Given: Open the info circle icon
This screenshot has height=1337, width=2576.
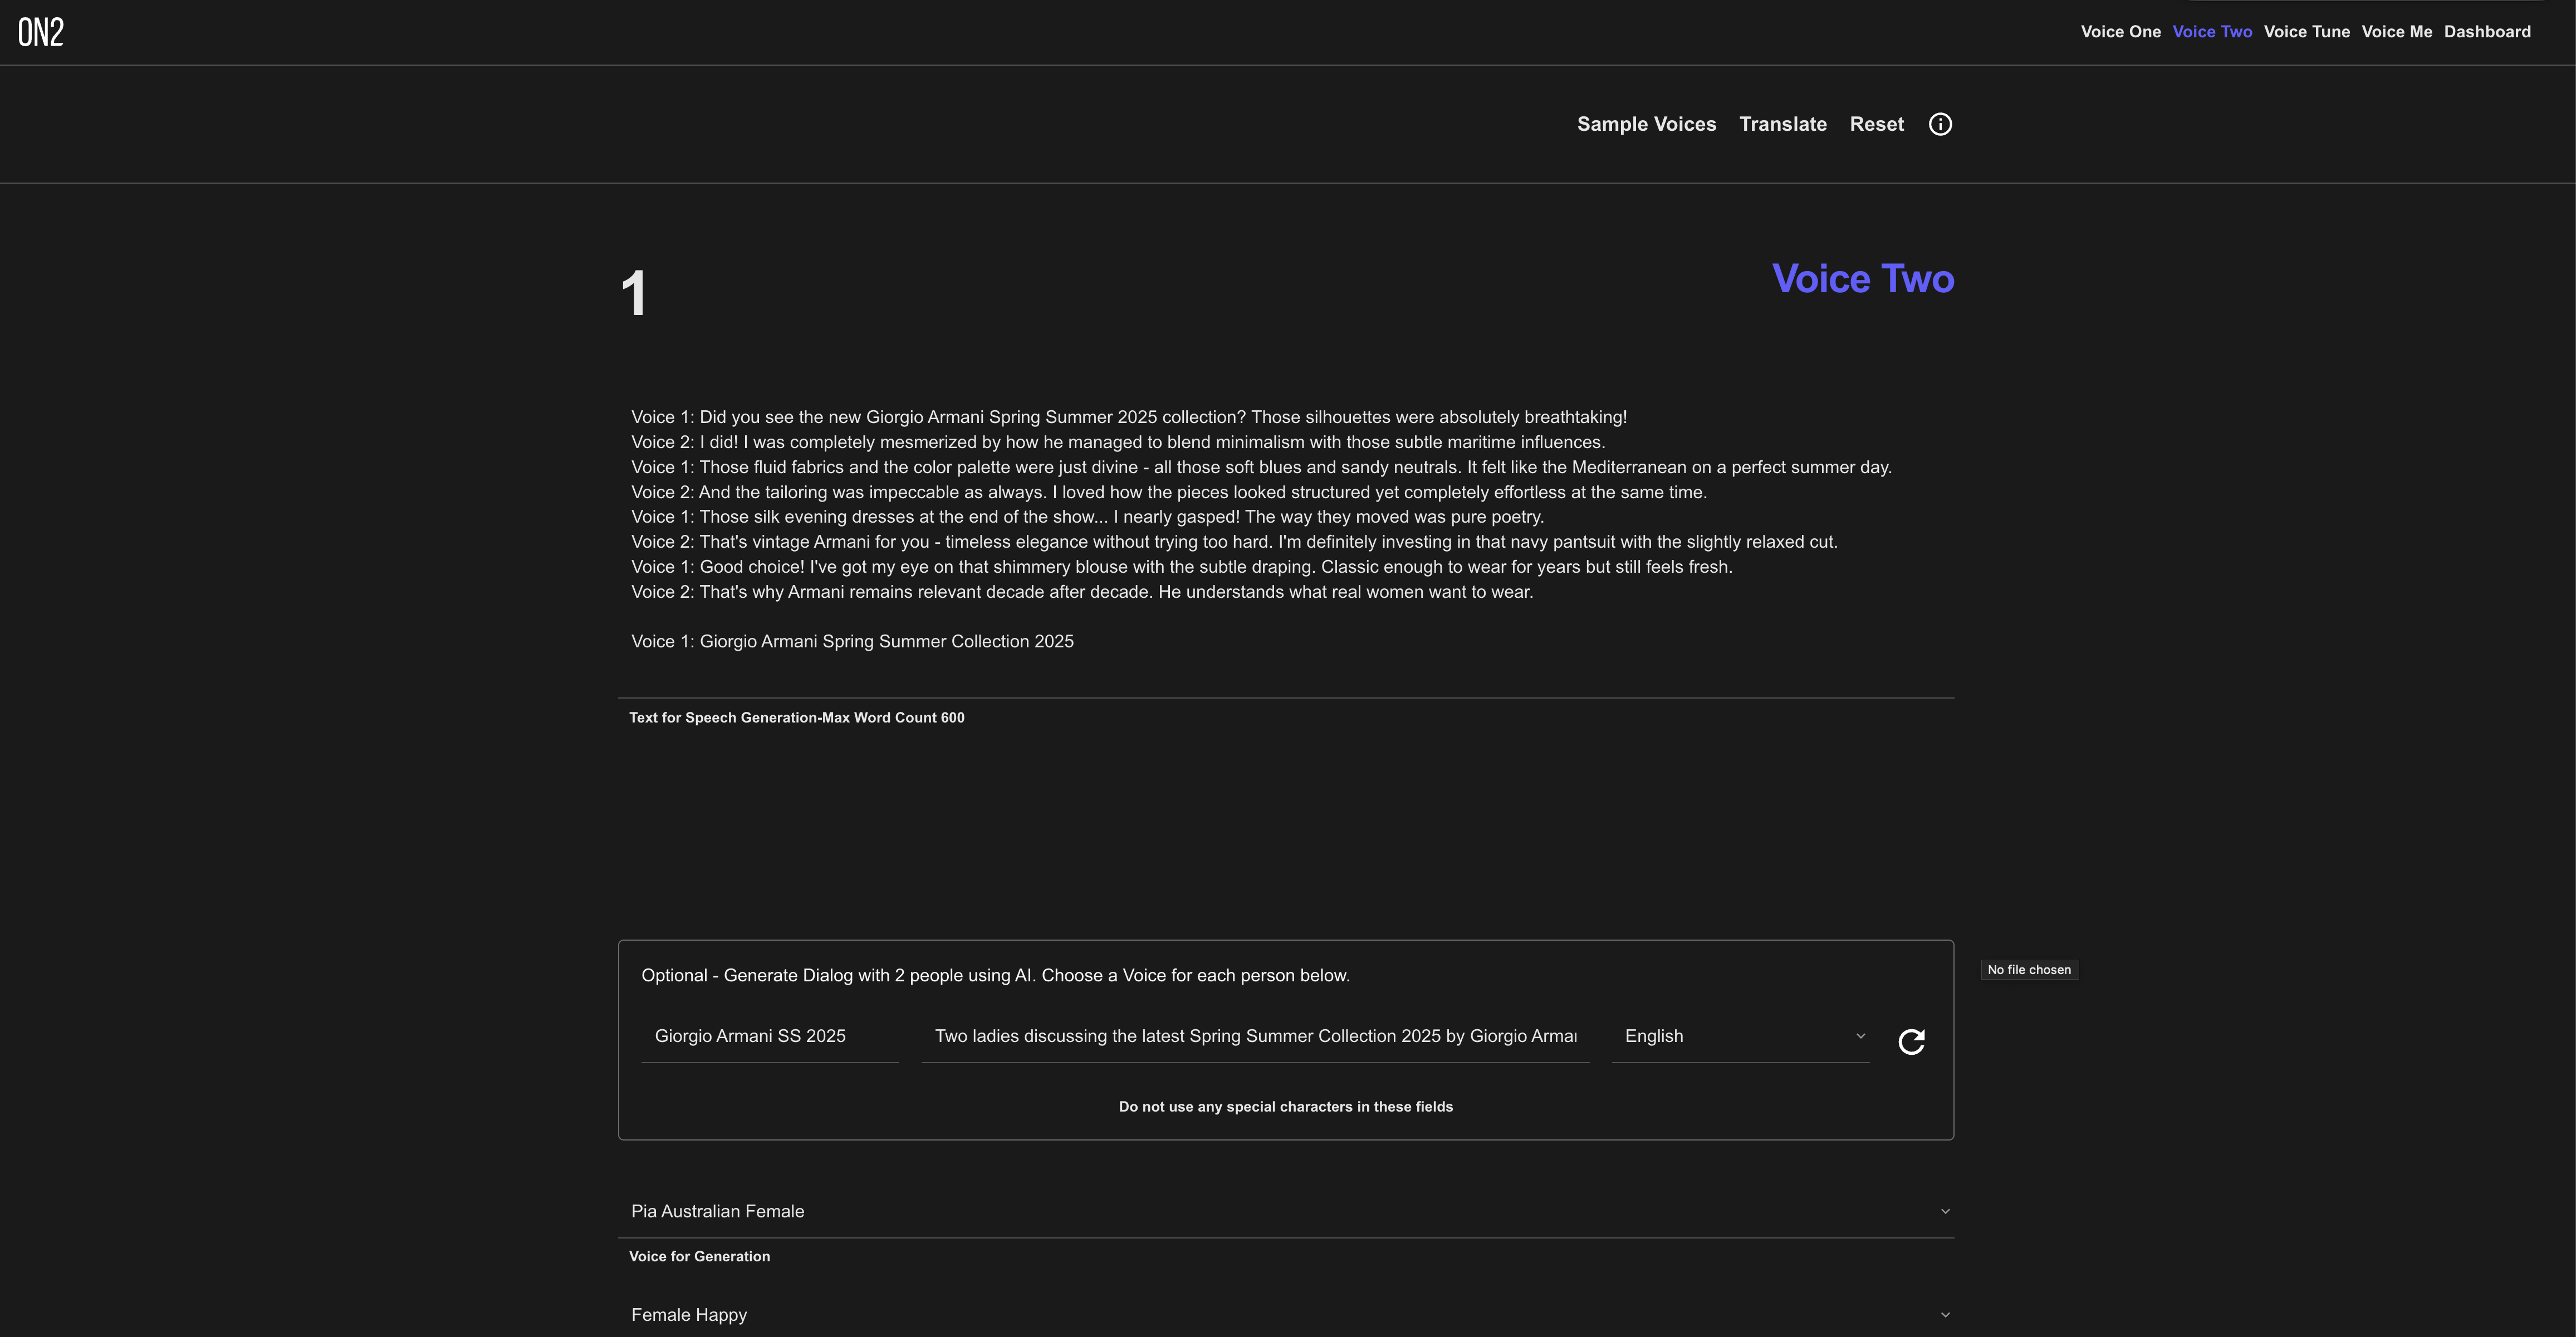Looking at the screenshot, I should point(1940,124).
